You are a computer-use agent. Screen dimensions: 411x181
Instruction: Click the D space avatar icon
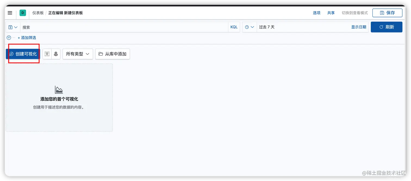tap(23, 13)
